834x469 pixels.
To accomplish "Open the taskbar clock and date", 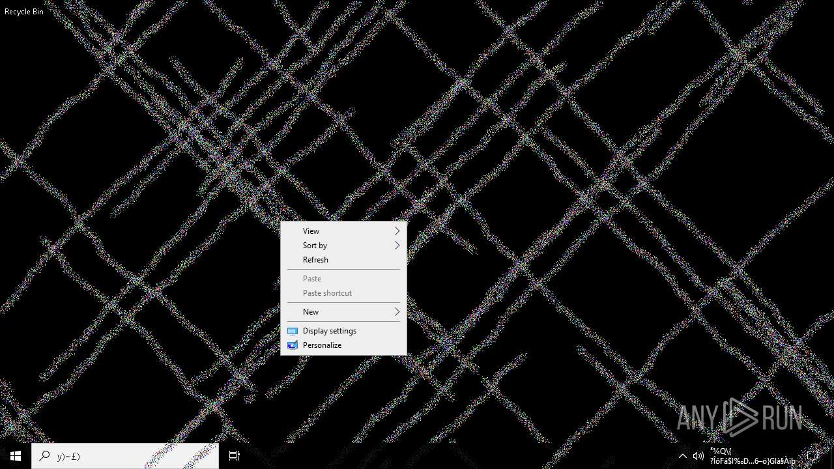I will click(753, 456).
